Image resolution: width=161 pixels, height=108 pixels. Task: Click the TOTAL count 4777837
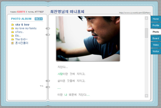pyautogui.click(x=39, y=12)
